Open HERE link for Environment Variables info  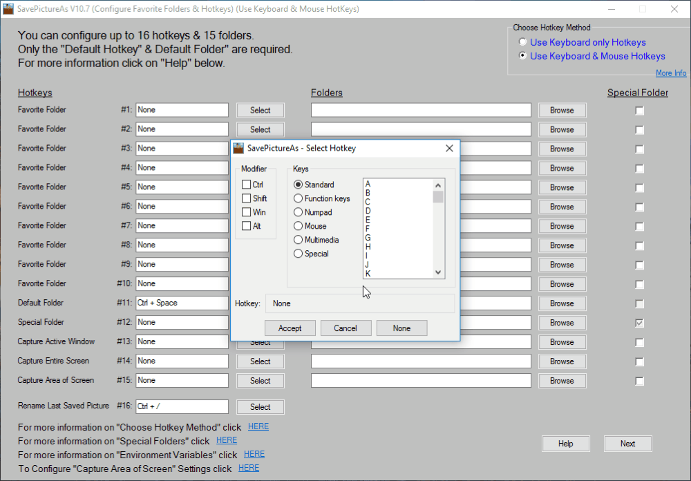254,454
